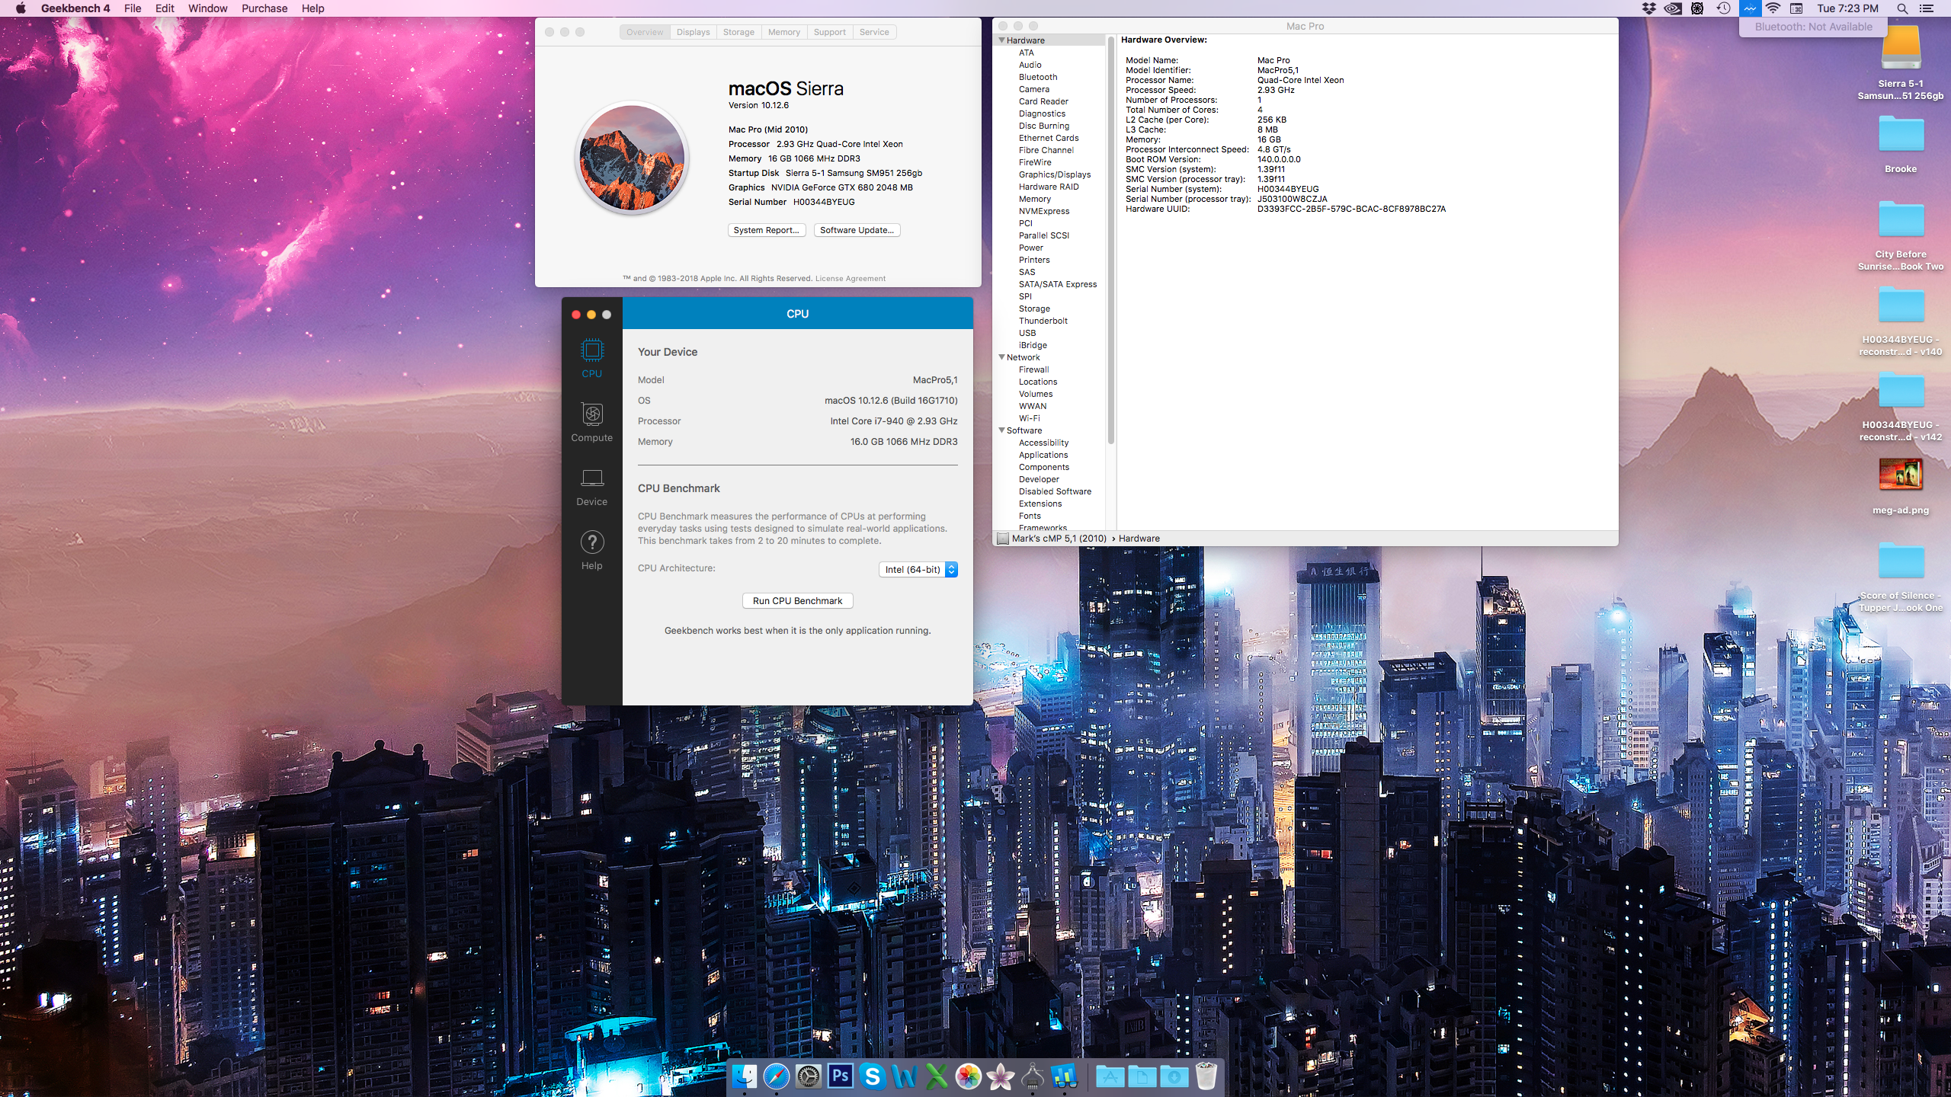The image size is (1951, 1097).
Task: Select Extensions under Software in System Report
Action: click(1040, 504)
